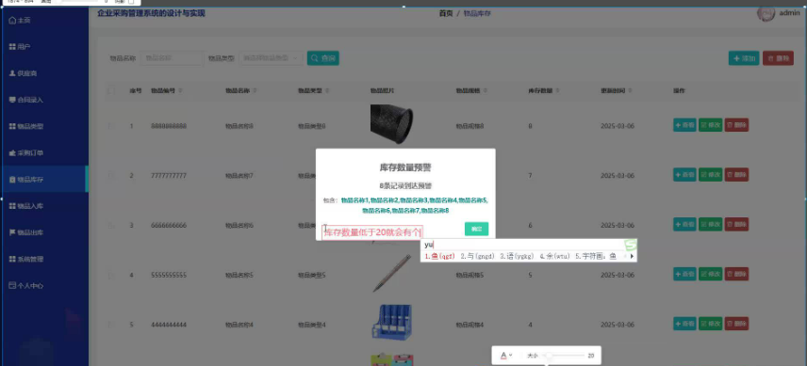
Task: Show next IME candidates page arrow
Action: [632, 256]
